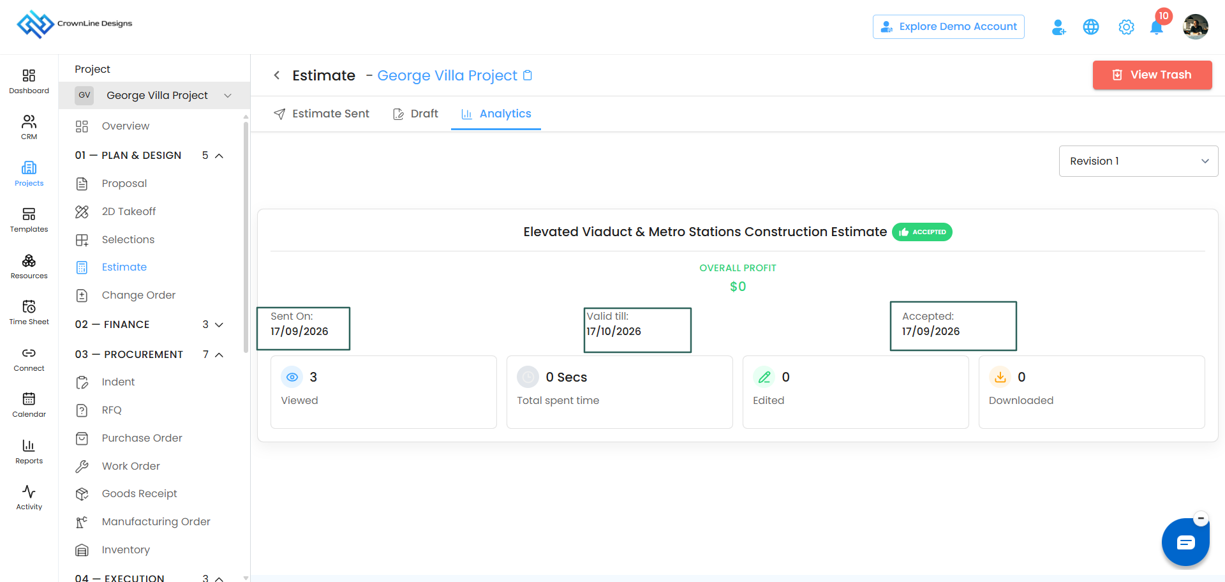Viewport: 1225px width, 582px height.
Task: Go to Time Sheet in sidebar
Action: tap(29, 313)
